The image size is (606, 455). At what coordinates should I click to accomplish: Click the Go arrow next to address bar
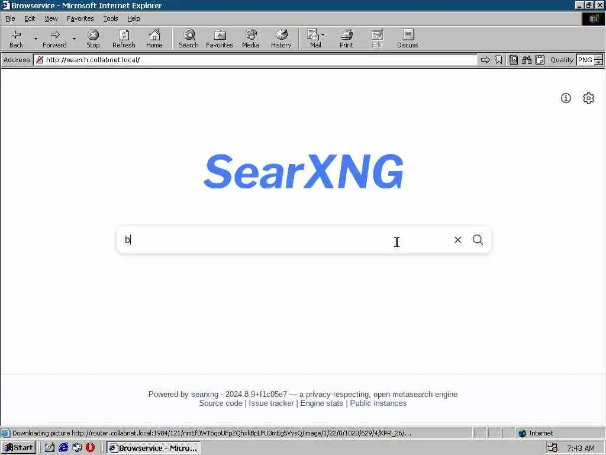[x=485, y=60]
